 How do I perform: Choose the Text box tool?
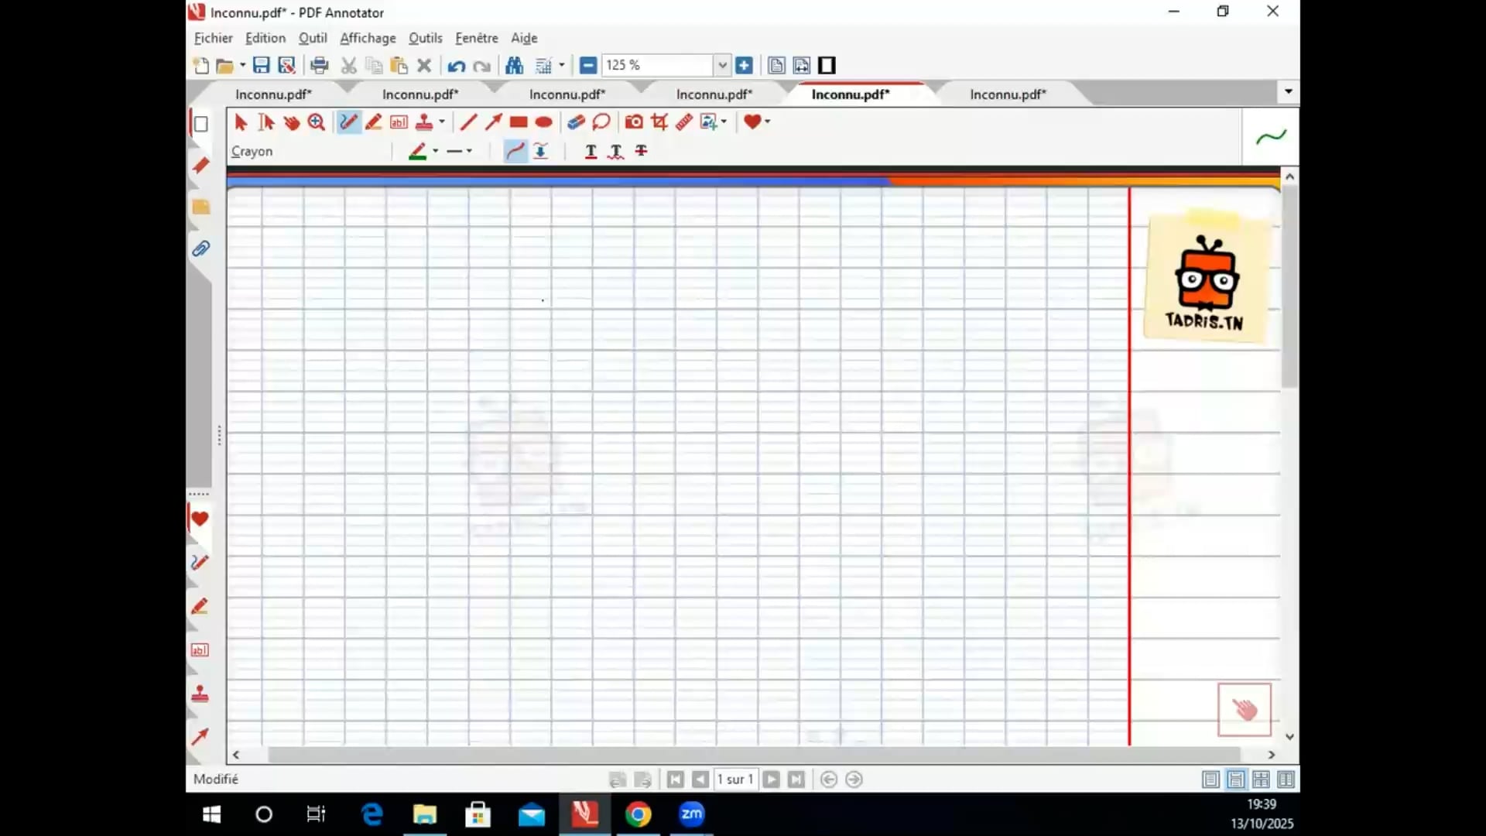point(399,122)
